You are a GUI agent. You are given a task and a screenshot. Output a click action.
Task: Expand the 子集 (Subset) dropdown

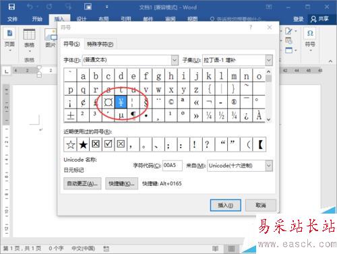(x=269, y=60)
